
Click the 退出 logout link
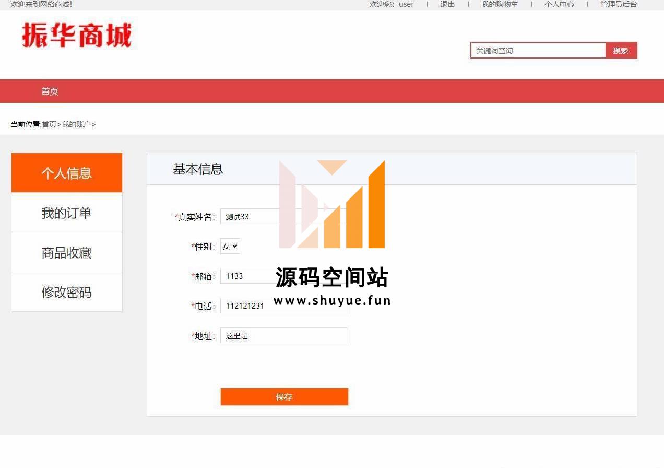pos(447,4)
